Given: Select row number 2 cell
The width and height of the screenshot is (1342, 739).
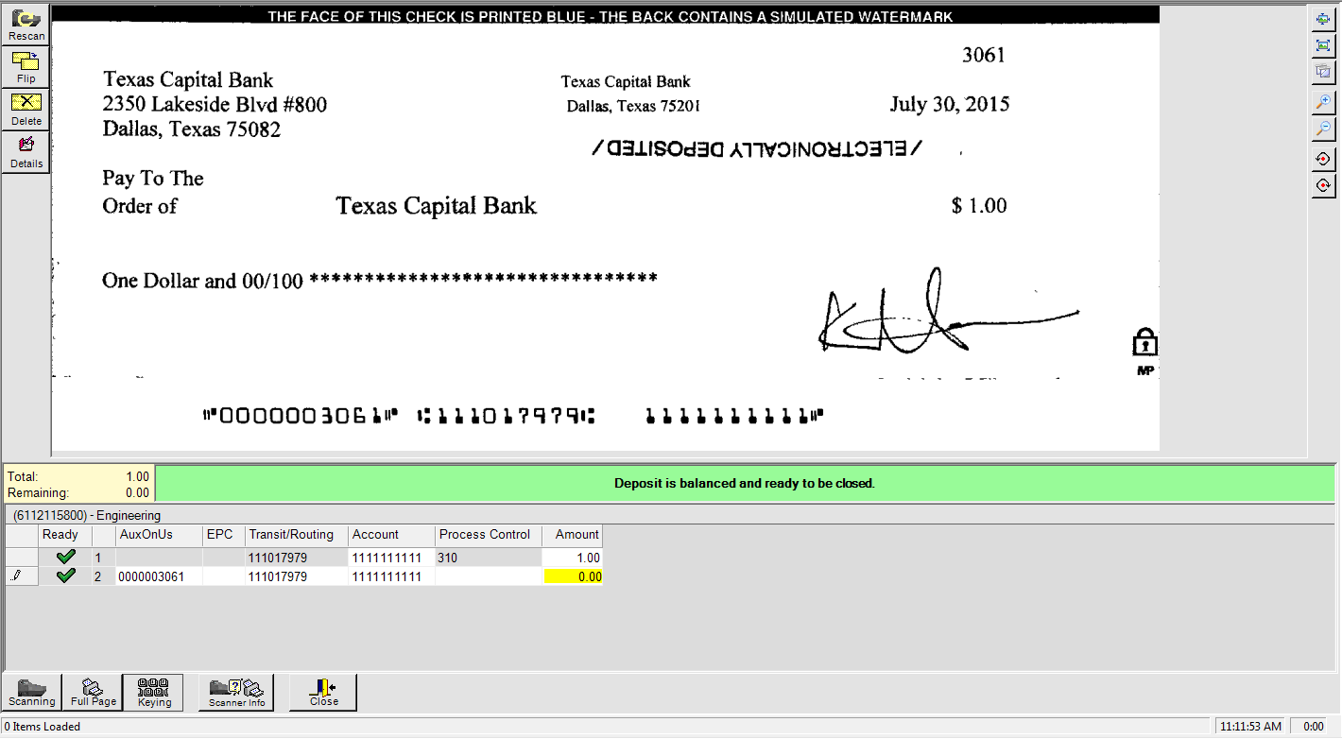Looking at the screenshot, I should click(104, 576).
